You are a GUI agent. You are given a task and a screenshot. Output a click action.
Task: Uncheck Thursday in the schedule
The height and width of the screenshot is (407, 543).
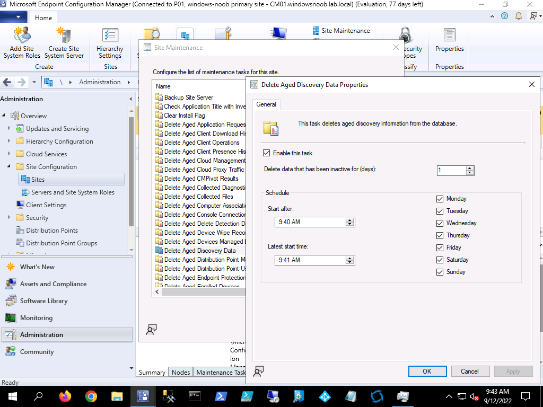tap(440, 235)
